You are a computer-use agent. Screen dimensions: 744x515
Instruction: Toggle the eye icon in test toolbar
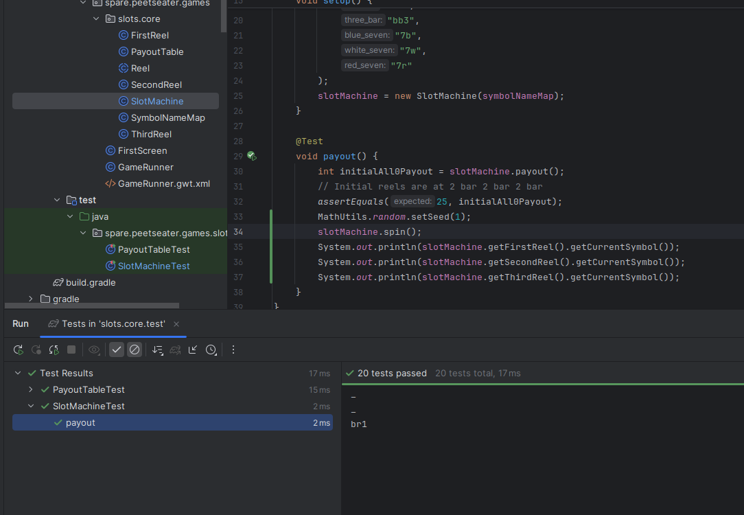[94, 350]
